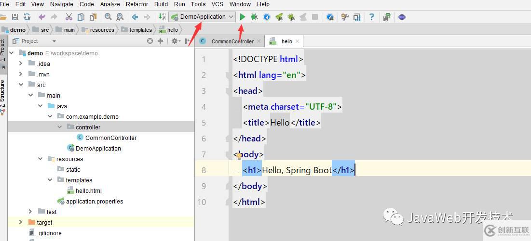Open settings with the wrench icon
Image resolution: width=531 pixels, height=241 pixels.
pyautogui.click(x=345, y=17)
